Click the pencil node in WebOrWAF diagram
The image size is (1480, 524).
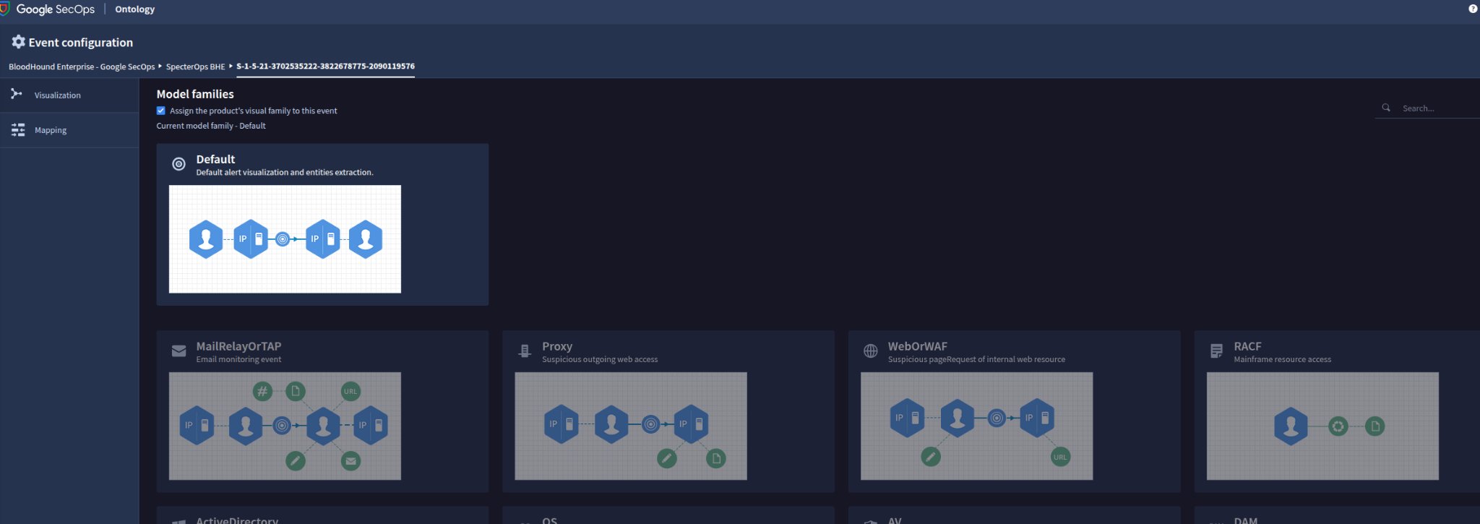click(x=931, y=457)
